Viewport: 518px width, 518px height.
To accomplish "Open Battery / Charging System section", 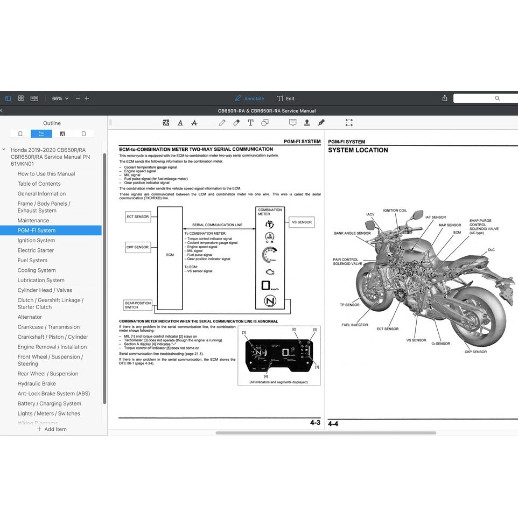I will pyautogui.click(x=49, y=403).
